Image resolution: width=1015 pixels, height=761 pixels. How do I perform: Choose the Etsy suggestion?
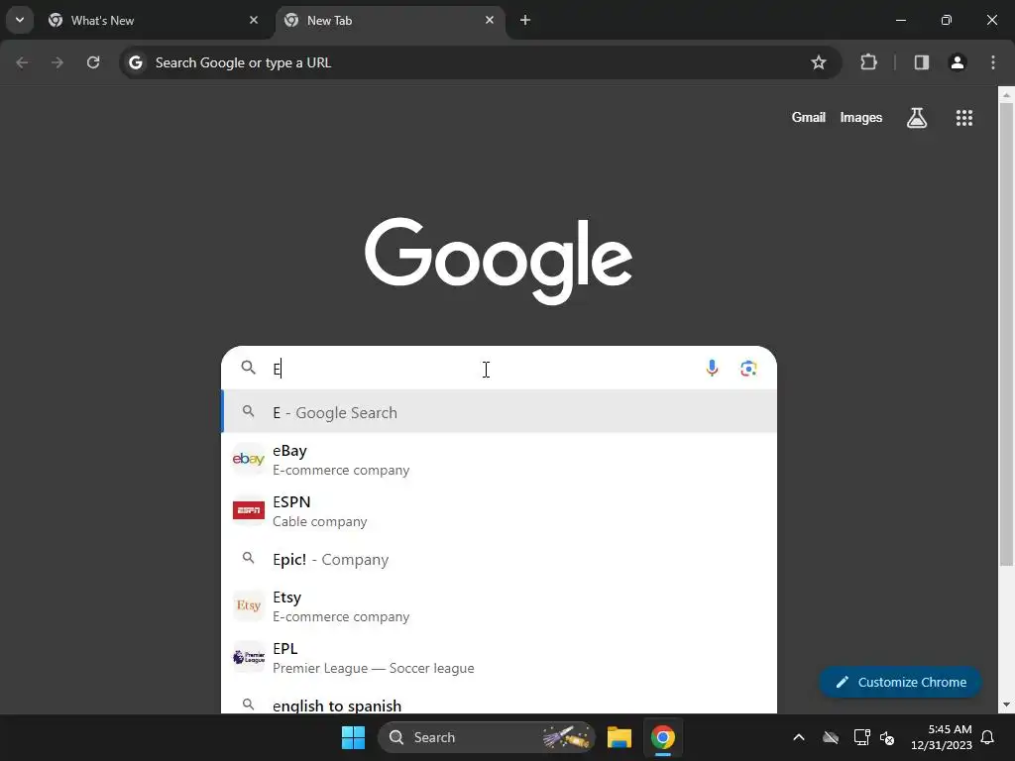tap(500, 606)
